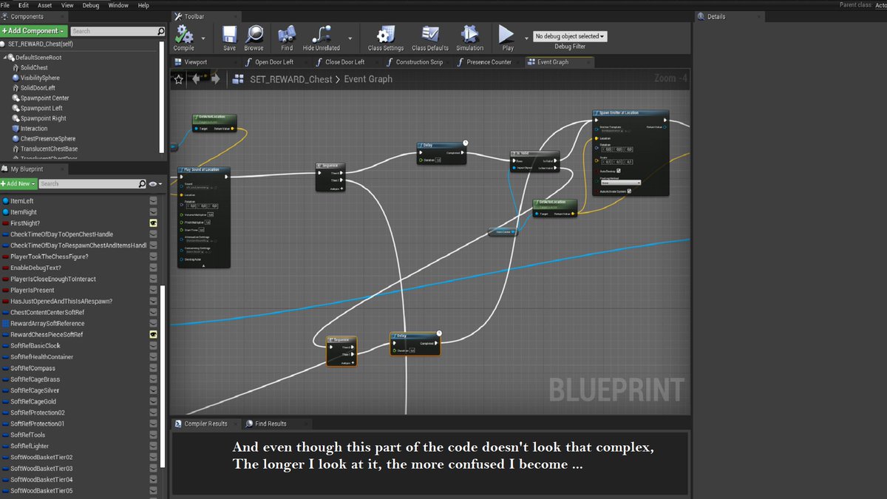Click Event Graph breadcrumb
The width and height of the screenshot is (887, 499).
(x=369, y=79)
